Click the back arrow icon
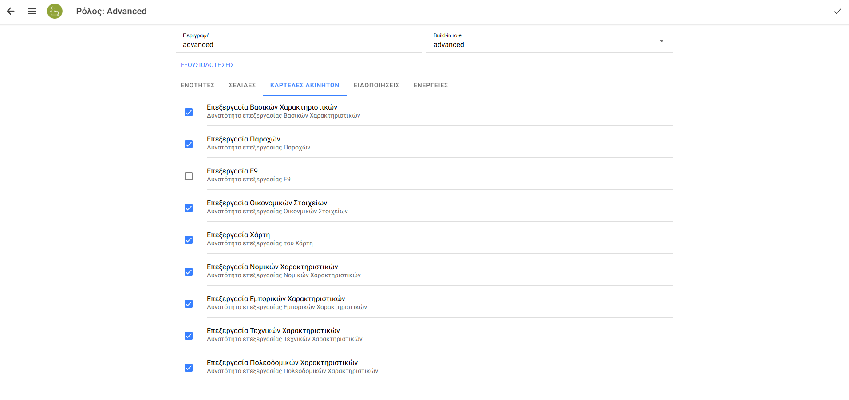849x400 pixels. coord(11,11)
